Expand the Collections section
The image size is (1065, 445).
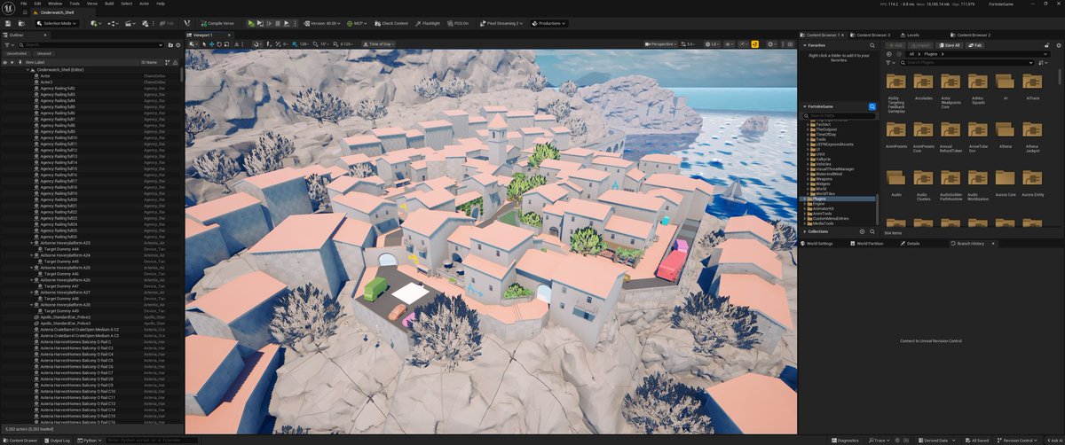pyautogui.click(x=805, y=231)
